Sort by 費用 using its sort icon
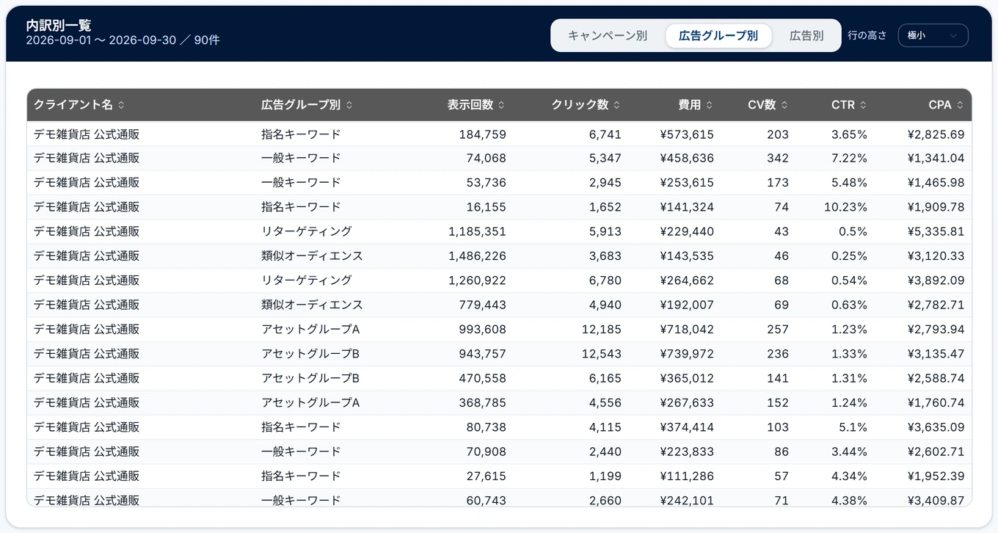The image size is (998, 533). point(709,105)
